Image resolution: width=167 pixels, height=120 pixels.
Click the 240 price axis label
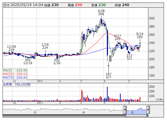pos(152,43)
